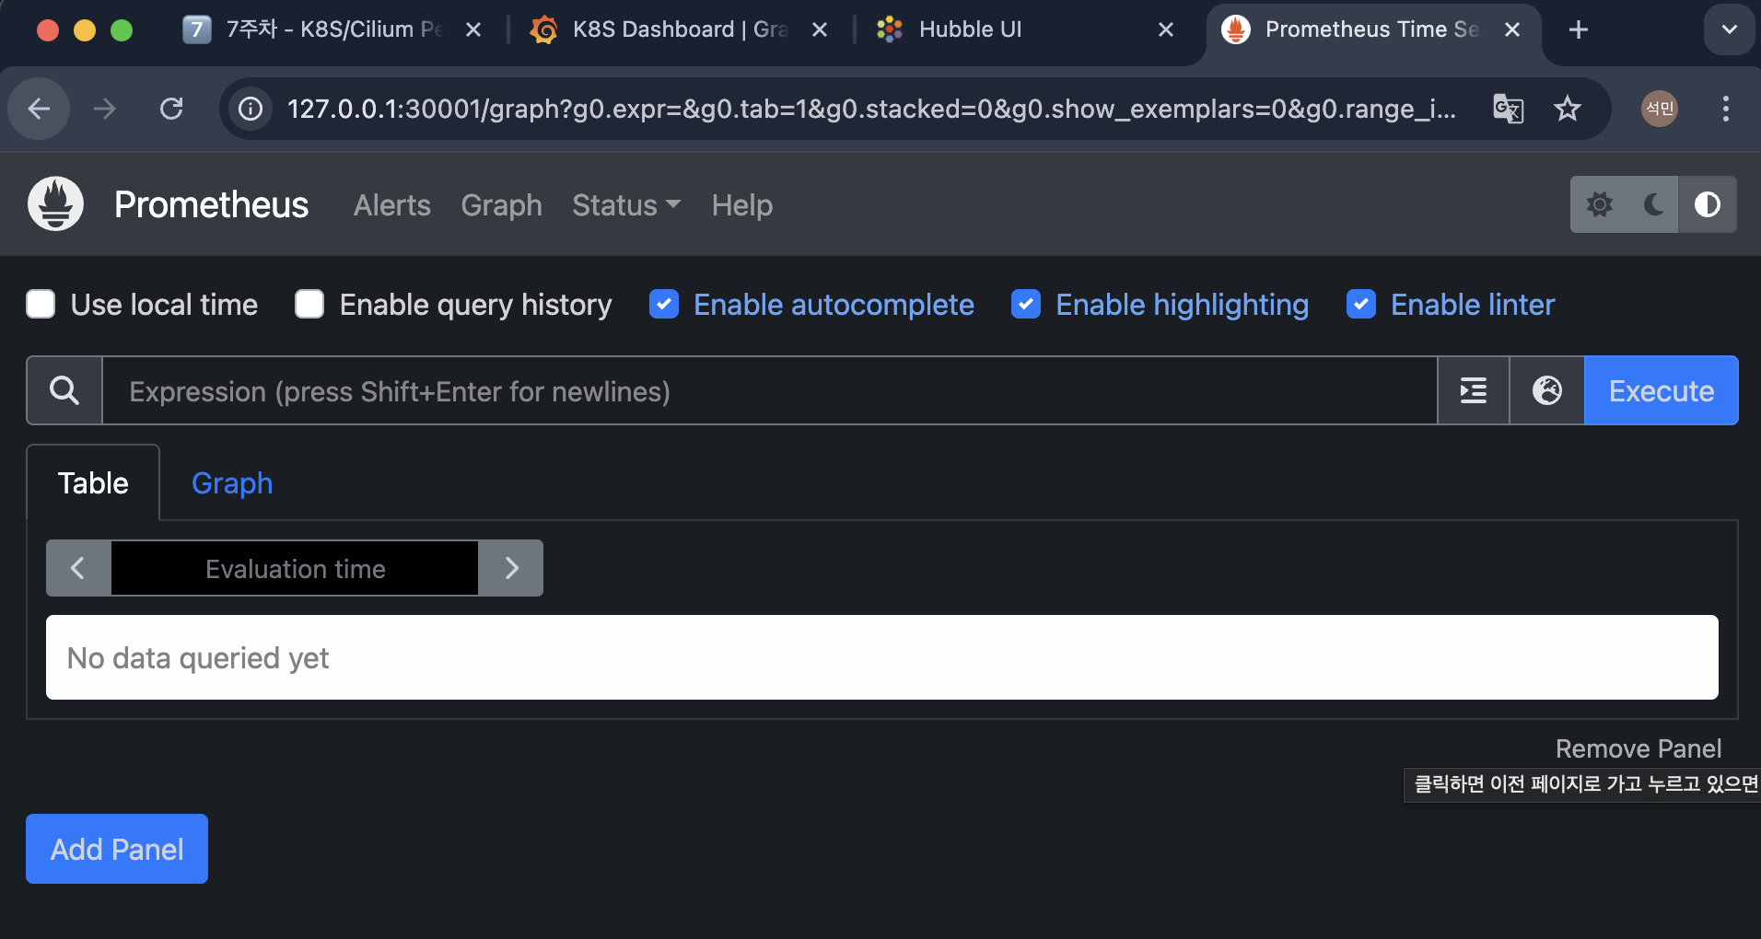Open the Alerts page
Image resolution: width=1761 pixels, height=939 pixels.
pos(392,204)
